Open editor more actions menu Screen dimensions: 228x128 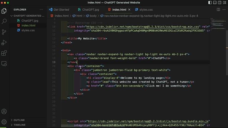224,10
